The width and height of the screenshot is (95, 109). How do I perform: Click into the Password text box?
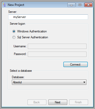tap(57, 54)
